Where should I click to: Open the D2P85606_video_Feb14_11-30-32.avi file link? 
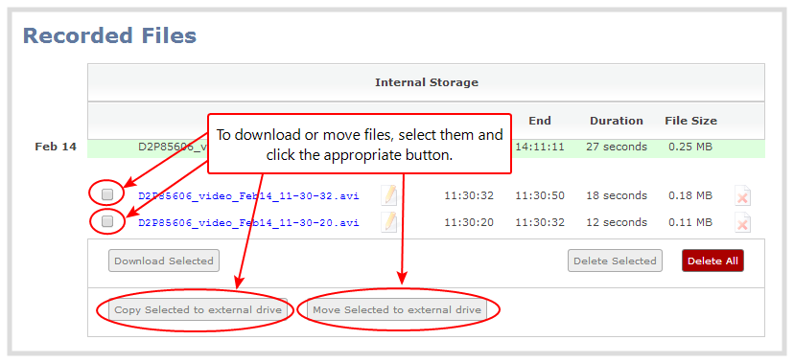coord(248,196)
